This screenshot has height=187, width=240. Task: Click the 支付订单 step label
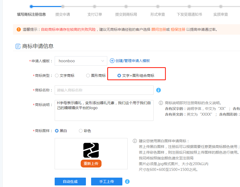(94, 14)
